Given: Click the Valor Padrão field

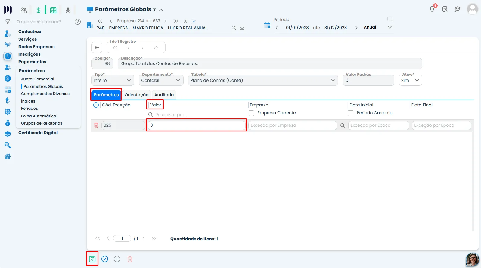Looking at the screenshot, I should pyautogui.click(x=368, y=80).
